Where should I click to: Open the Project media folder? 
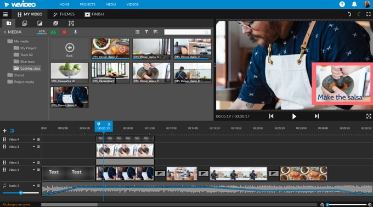(21, 82)
